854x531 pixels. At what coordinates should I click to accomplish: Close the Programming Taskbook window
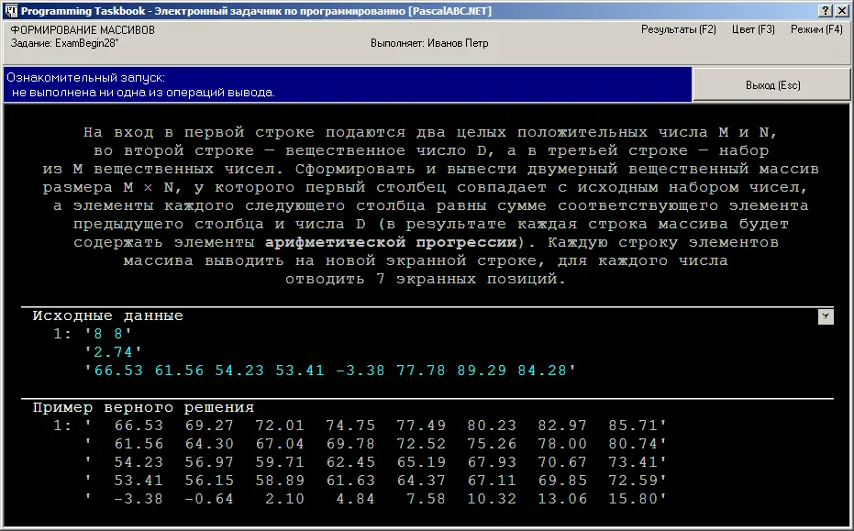click(x=841, y=9)
